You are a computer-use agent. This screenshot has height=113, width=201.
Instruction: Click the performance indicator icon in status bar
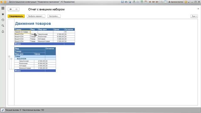pyautogui.click(x=3, y=110)
